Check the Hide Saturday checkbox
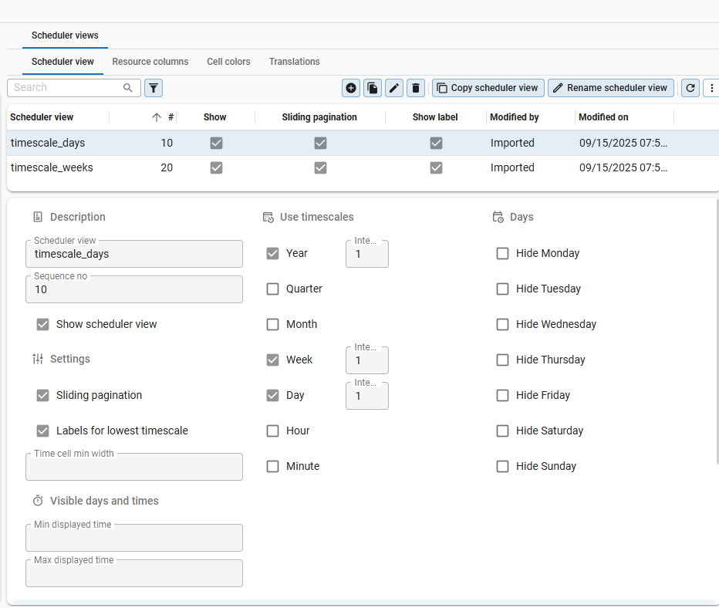This screenshot has width=719, height=608. [x=502, y=431]
